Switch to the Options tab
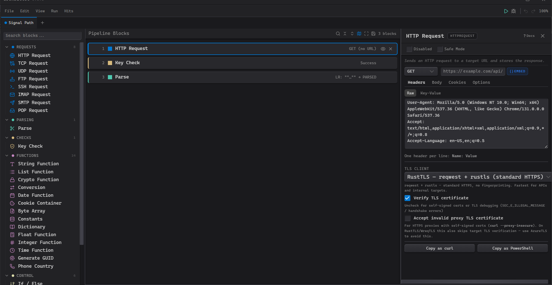This screenshot has height=285, width=552. click(x=481, y=82)
